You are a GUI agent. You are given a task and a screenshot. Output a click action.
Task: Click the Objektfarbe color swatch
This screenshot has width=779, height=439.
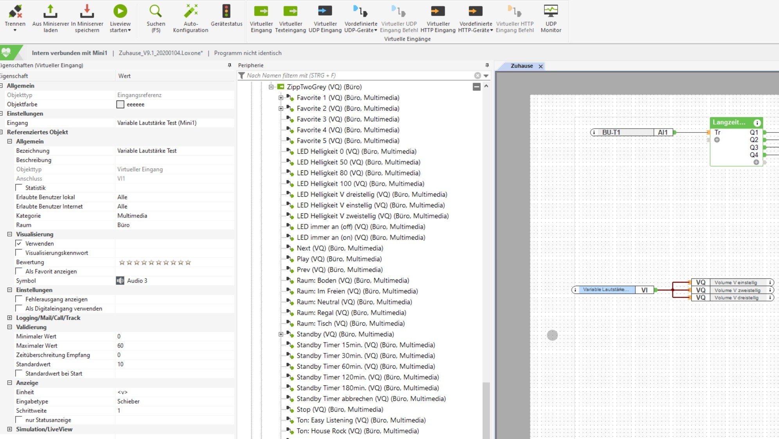pyautogui.click(x=120, y=104)
